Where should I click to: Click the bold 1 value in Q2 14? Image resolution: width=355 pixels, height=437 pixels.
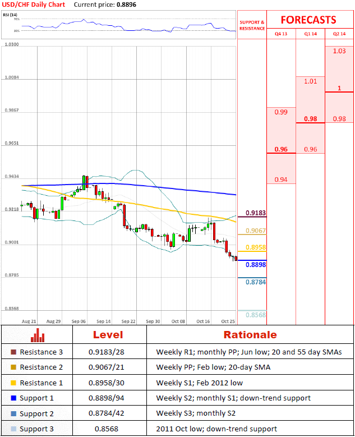point(339,88)
